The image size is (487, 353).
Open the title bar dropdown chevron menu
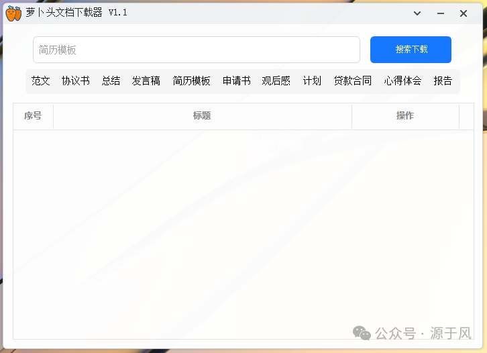click(x=417, y=13)
